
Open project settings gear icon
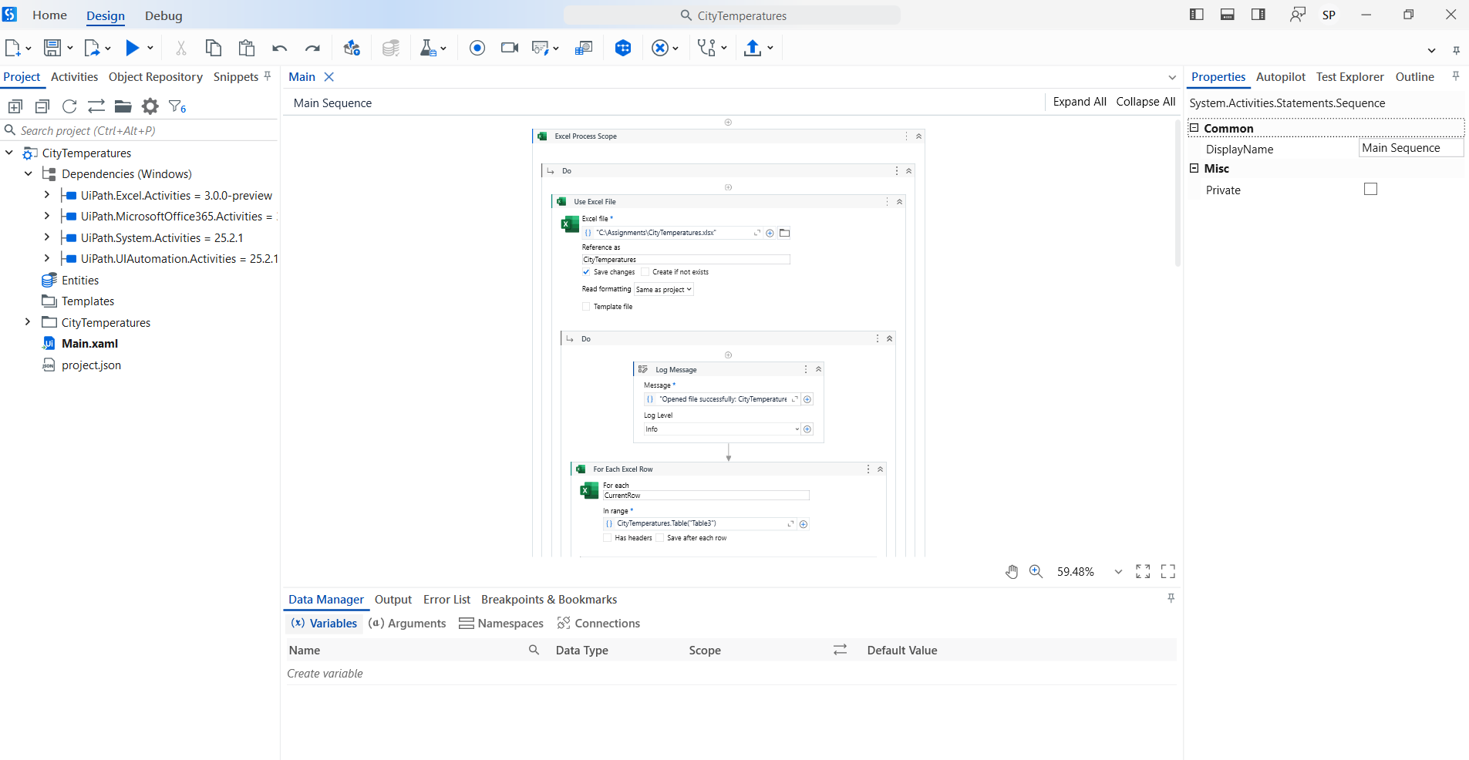[150, 106]
